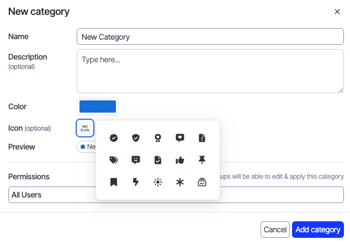350x245 pixels.
Task: Pick the thumbs up icon
Action: coord(180,160)
